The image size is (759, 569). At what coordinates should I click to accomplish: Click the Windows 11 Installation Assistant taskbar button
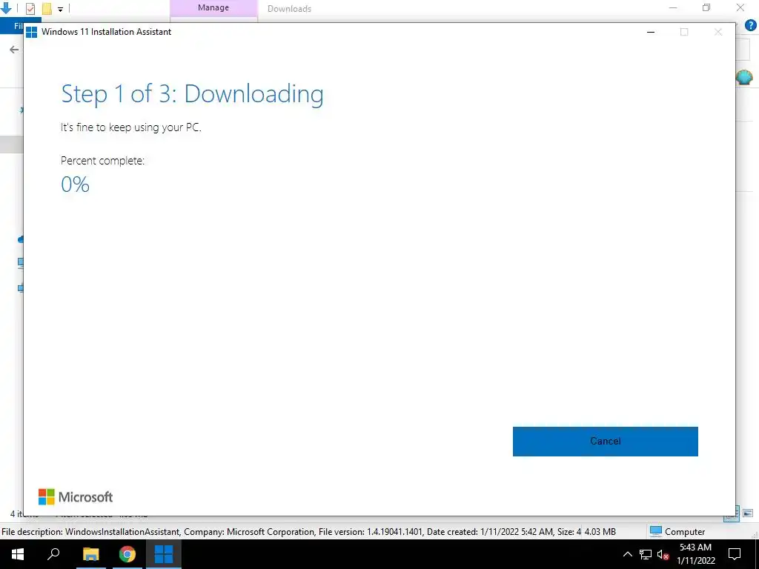click(164, 554)
